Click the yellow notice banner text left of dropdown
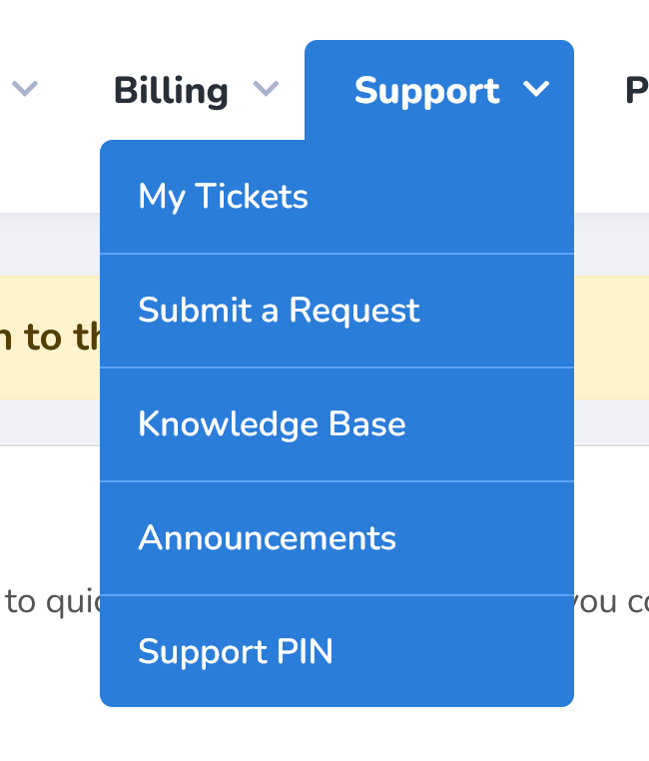 click(50, 337)
